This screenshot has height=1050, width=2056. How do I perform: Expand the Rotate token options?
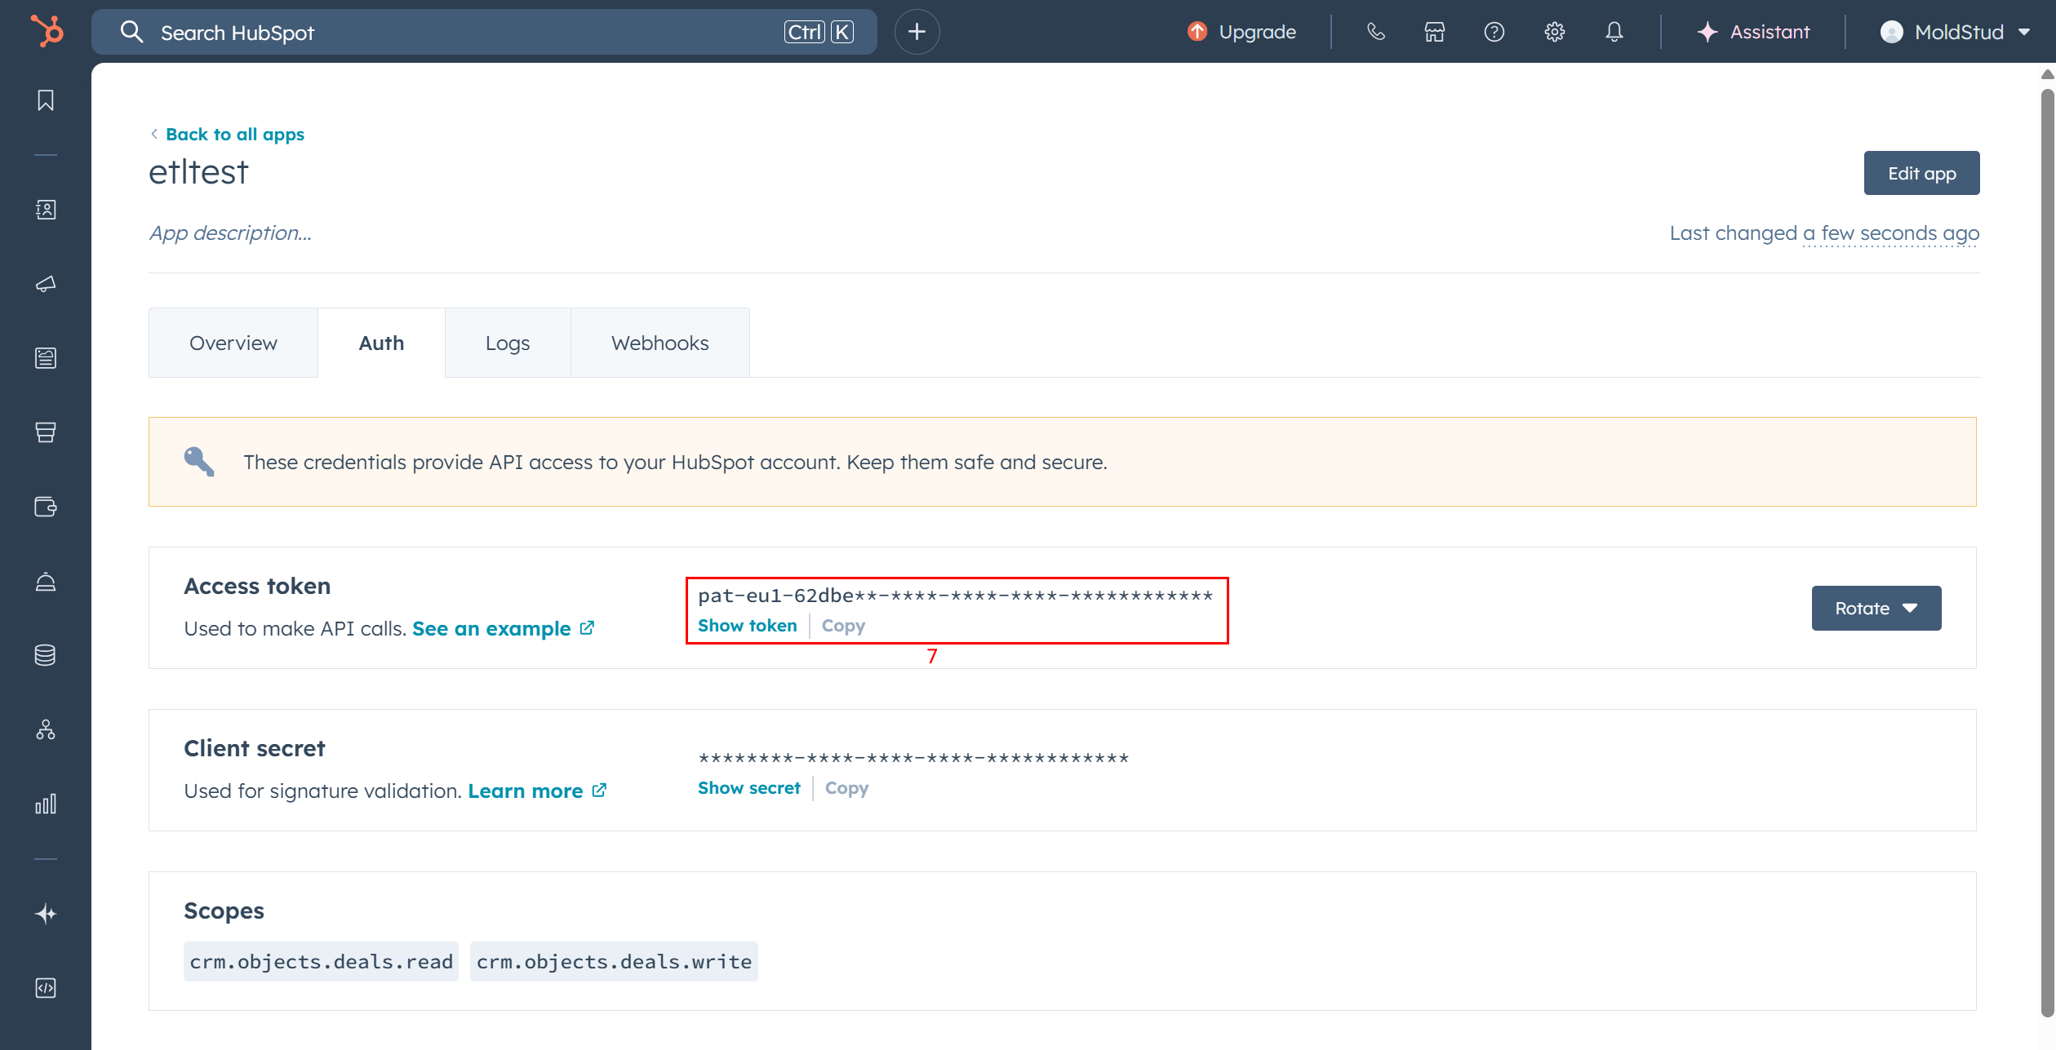coord(1875,608)
